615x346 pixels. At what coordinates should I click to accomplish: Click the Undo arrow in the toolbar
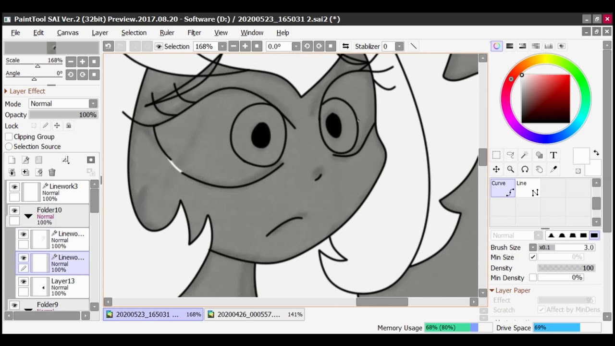(x=108, y=46)
